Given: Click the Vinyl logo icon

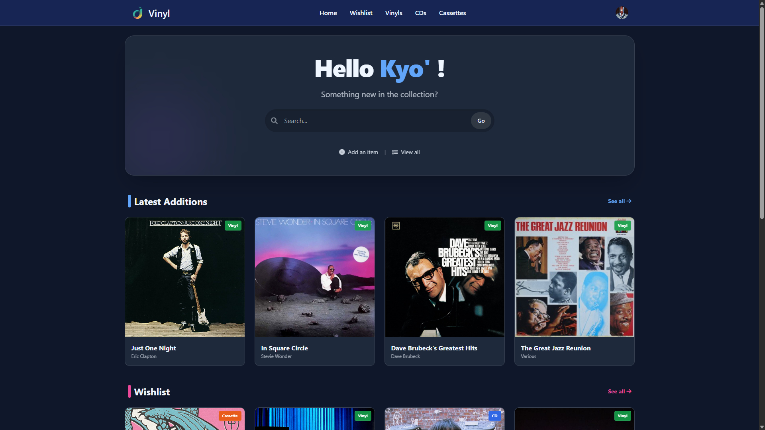Looking at the screenshot, I should point(138,13).
